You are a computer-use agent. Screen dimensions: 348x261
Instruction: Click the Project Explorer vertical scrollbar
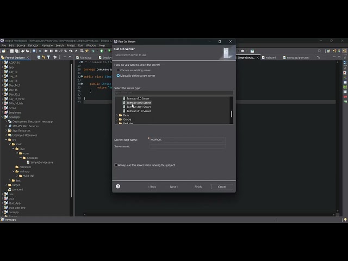pos(71,130)
